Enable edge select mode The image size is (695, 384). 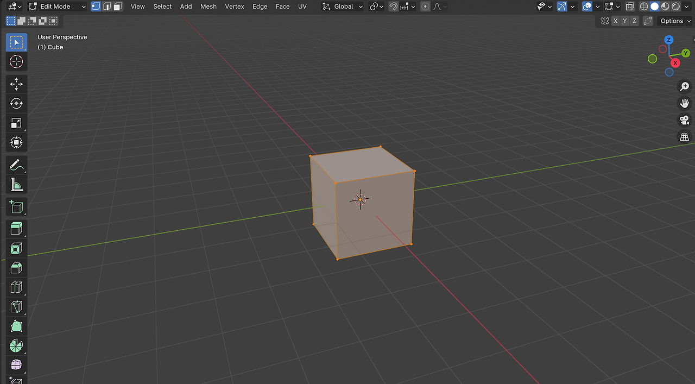click(x=107, y=7)
